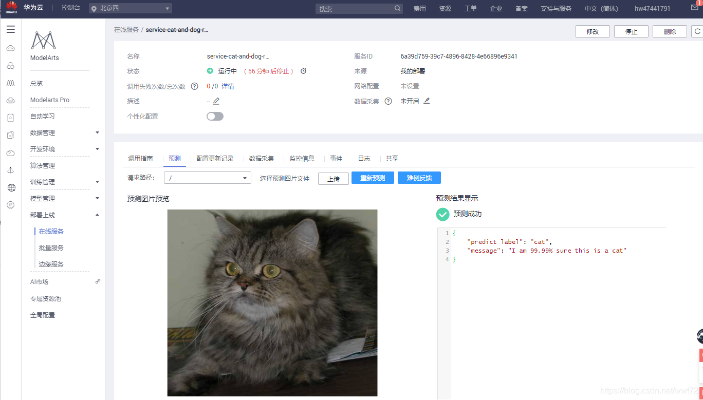
Task: Switch to 数据采集 tab
Action: (262, 159)
